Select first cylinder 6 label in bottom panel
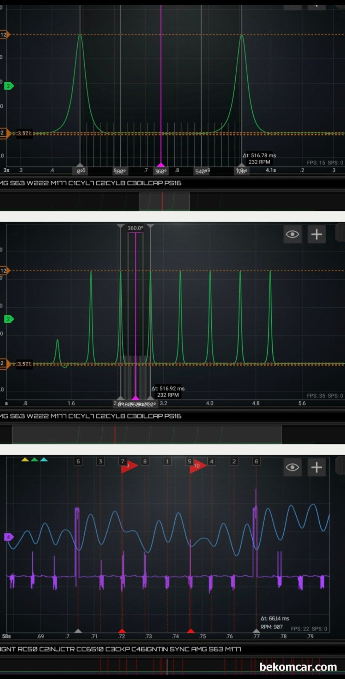Screen dimensions: 345x679 [78, 461]
